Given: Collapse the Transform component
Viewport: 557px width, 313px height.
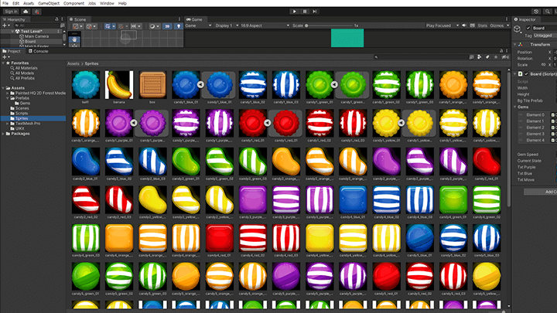Looking at the screenshot, I should [515, 44].
